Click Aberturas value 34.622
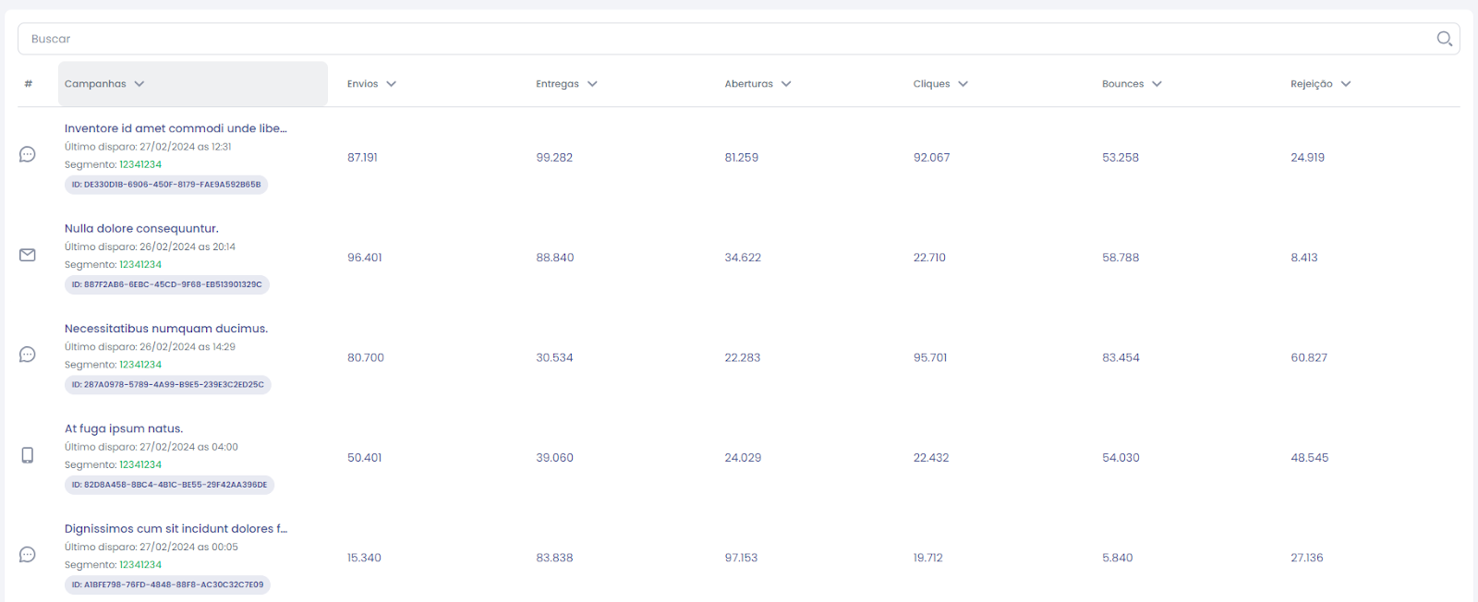 click(743, 258)
